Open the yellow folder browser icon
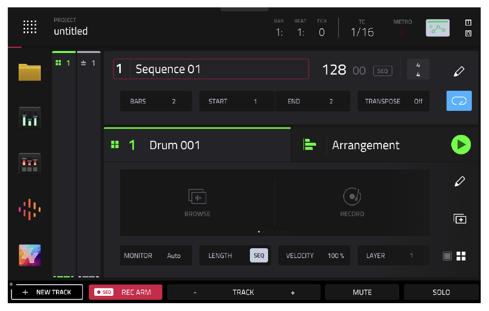The width and height of the screenshot is (489, 311). (x=29, y=72)
